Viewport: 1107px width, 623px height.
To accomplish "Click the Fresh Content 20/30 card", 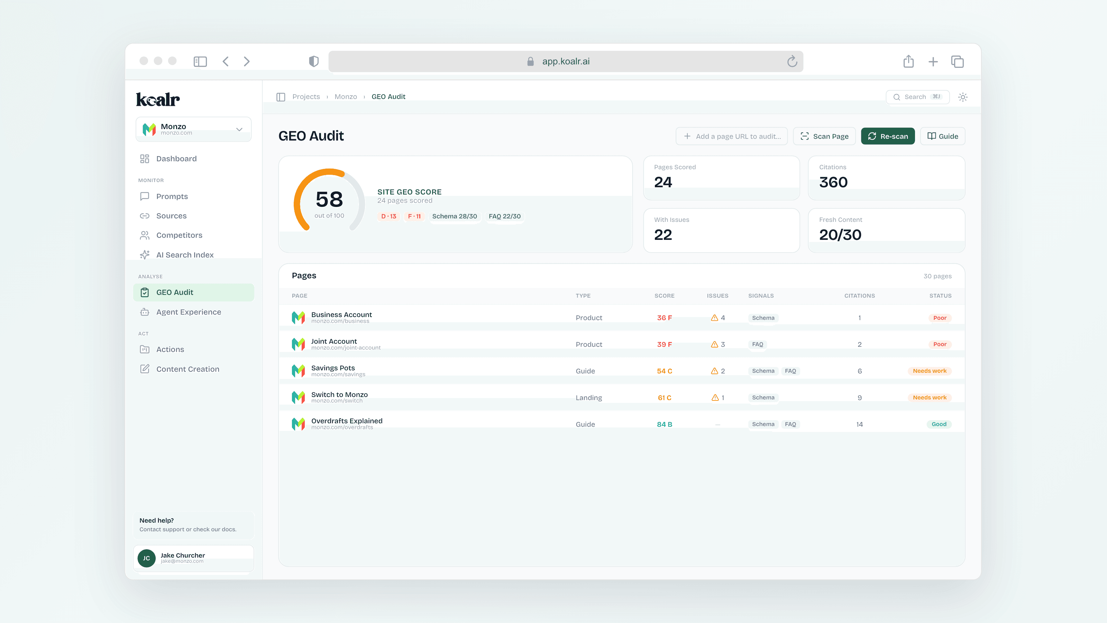I will point(887,231).
